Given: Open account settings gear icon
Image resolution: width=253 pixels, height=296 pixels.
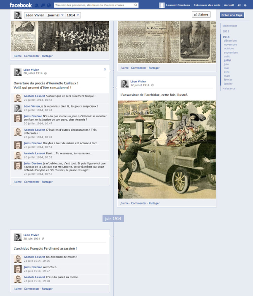Looking at the screenshot, I should (x=245, y=5).
